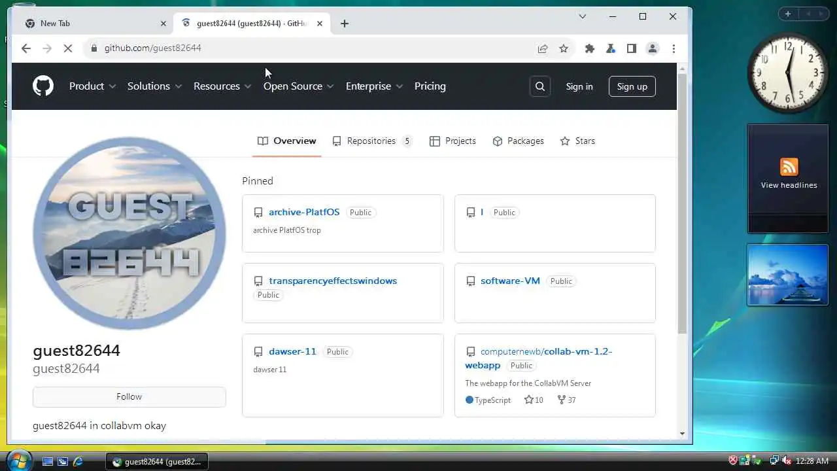This screenshot has width=837, height=471.
Task: Open the Chrome profile avatar icon
Action: point(653,48)
